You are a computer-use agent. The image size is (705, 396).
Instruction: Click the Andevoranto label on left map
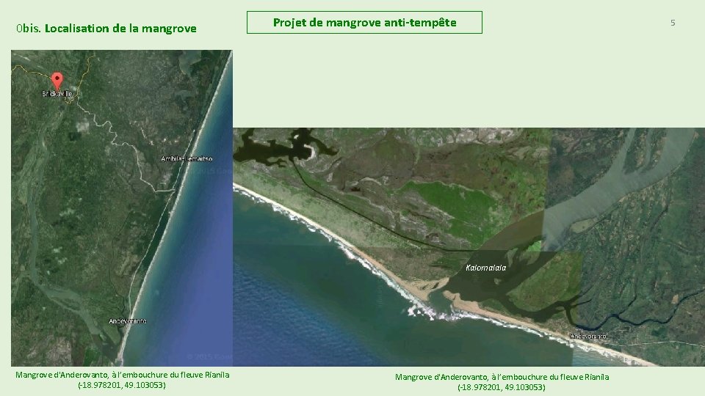coord(128,321)
